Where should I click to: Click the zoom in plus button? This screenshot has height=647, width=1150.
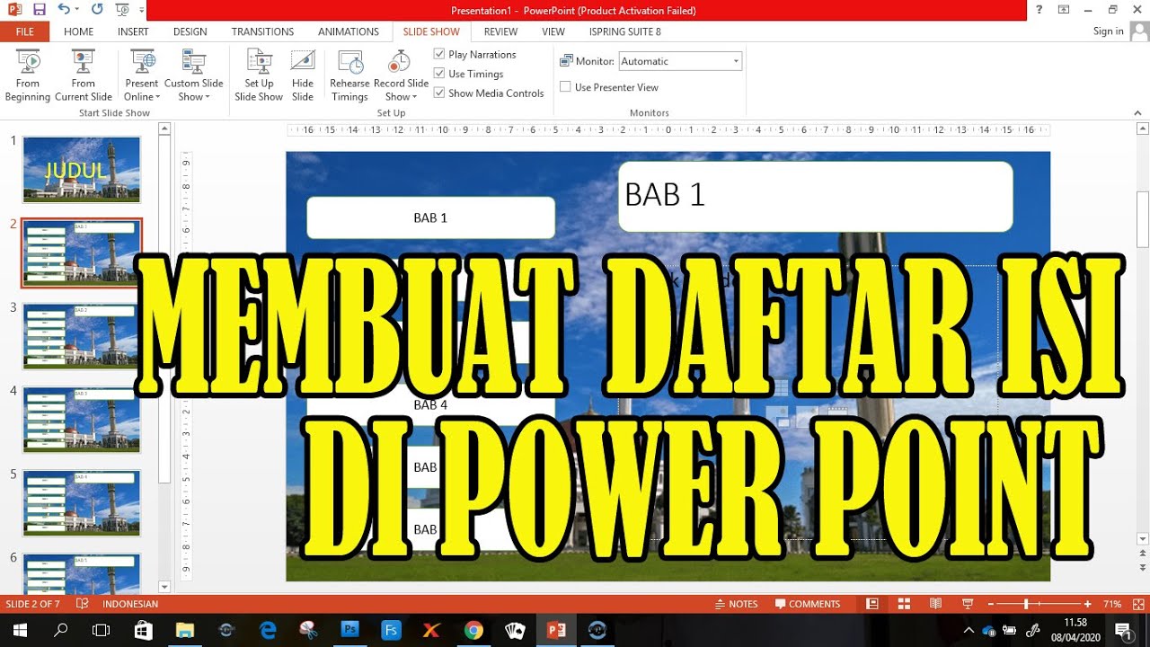tap(1088, 604)
